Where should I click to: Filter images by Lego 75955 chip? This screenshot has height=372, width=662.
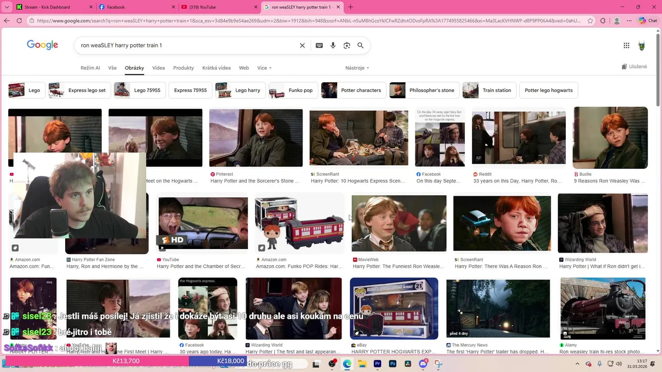[x=139, y=90]
